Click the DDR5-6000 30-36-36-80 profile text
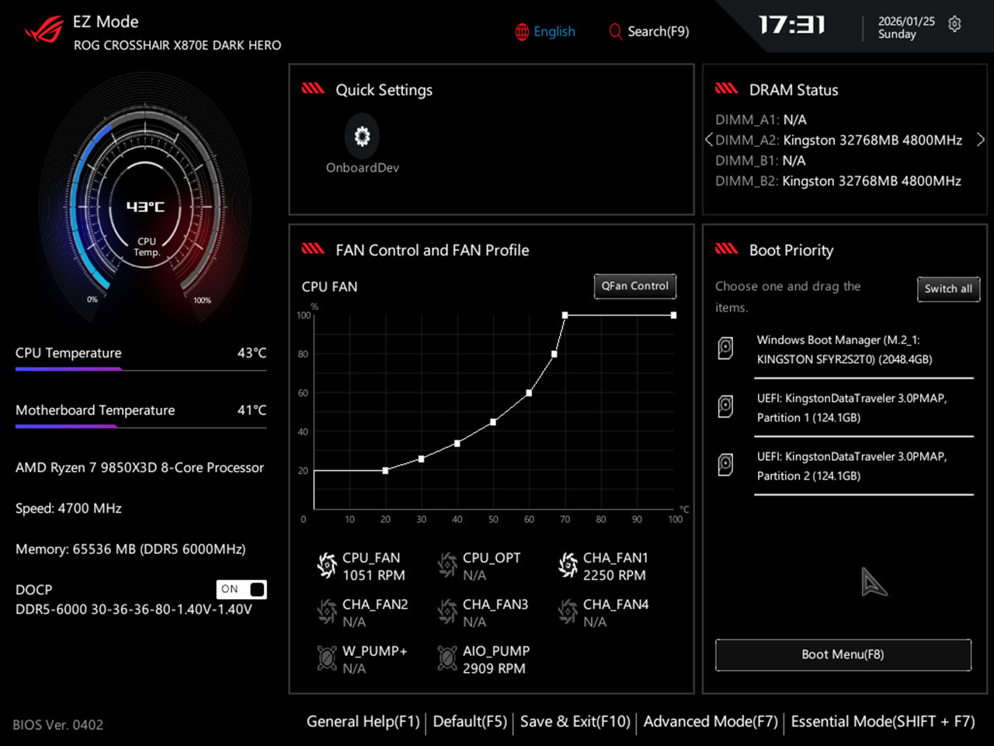This screenshot has height=746, width=994. point(134,609)
